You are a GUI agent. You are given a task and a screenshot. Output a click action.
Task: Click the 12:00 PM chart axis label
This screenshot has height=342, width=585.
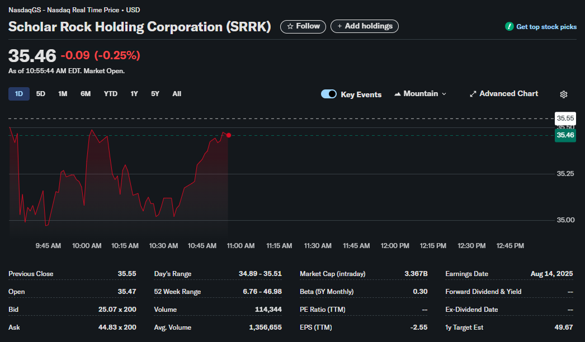(395, 246)
